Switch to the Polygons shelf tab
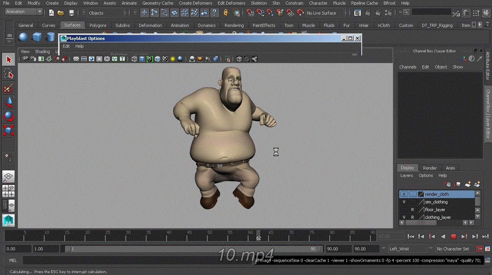The width and height of the screenshot is (492, 275). (x=98, y=25)
